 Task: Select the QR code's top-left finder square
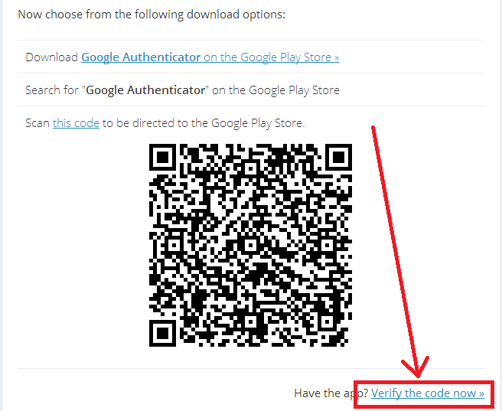[163, 157]
